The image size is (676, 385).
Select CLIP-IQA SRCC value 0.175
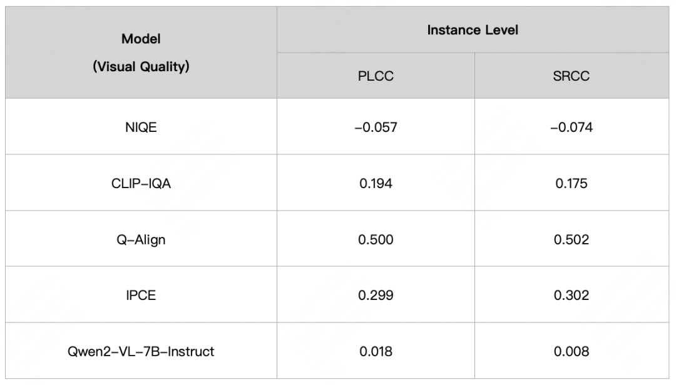tap(571, 182)
